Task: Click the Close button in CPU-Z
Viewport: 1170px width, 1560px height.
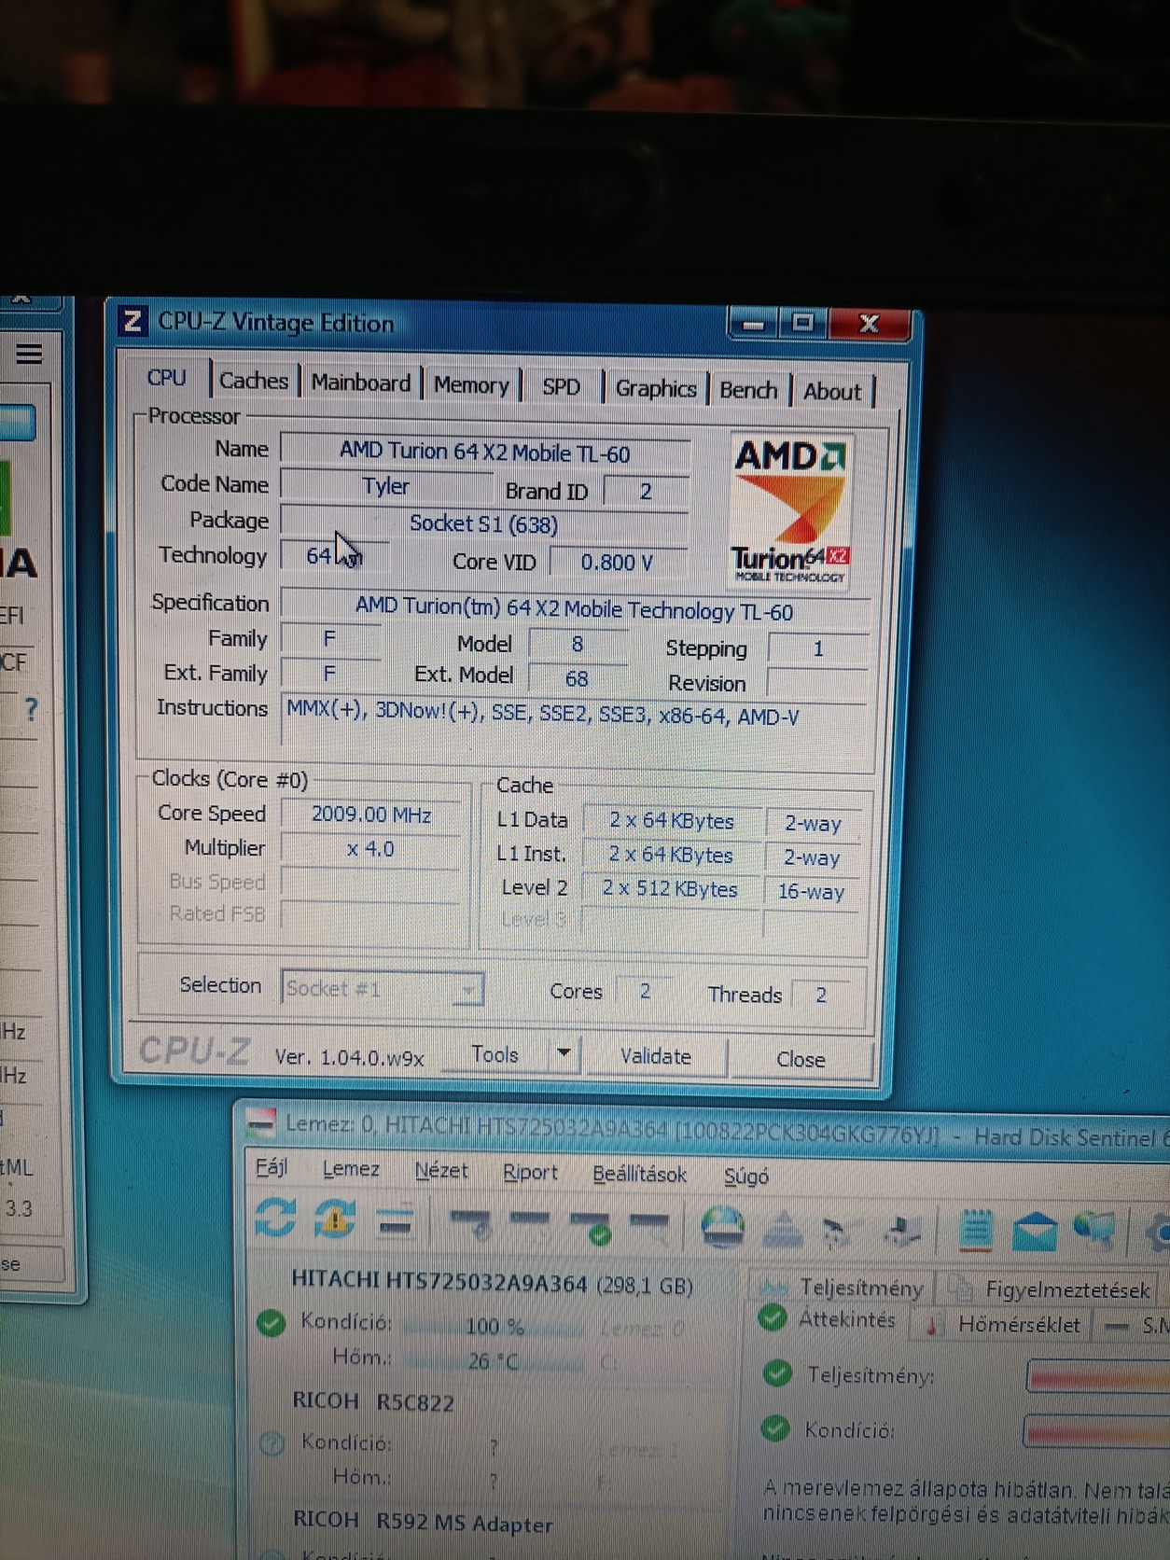Action: [801, 1060]
